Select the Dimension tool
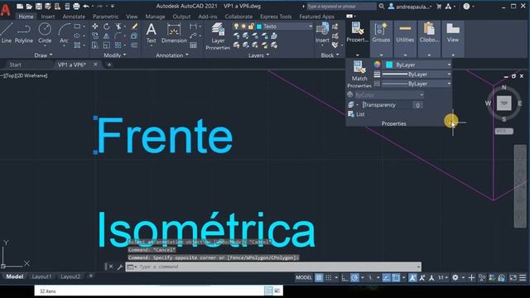 [x=174, y=33]
